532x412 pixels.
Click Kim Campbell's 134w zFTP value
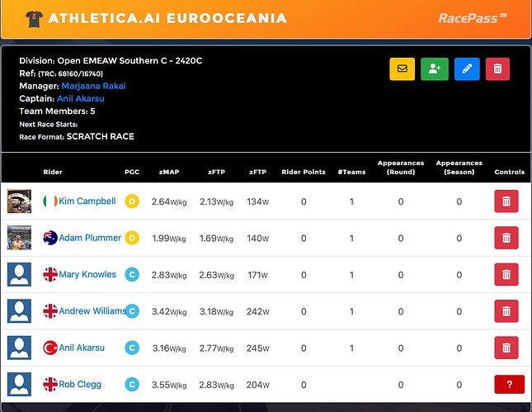click(x=258, y=201)
